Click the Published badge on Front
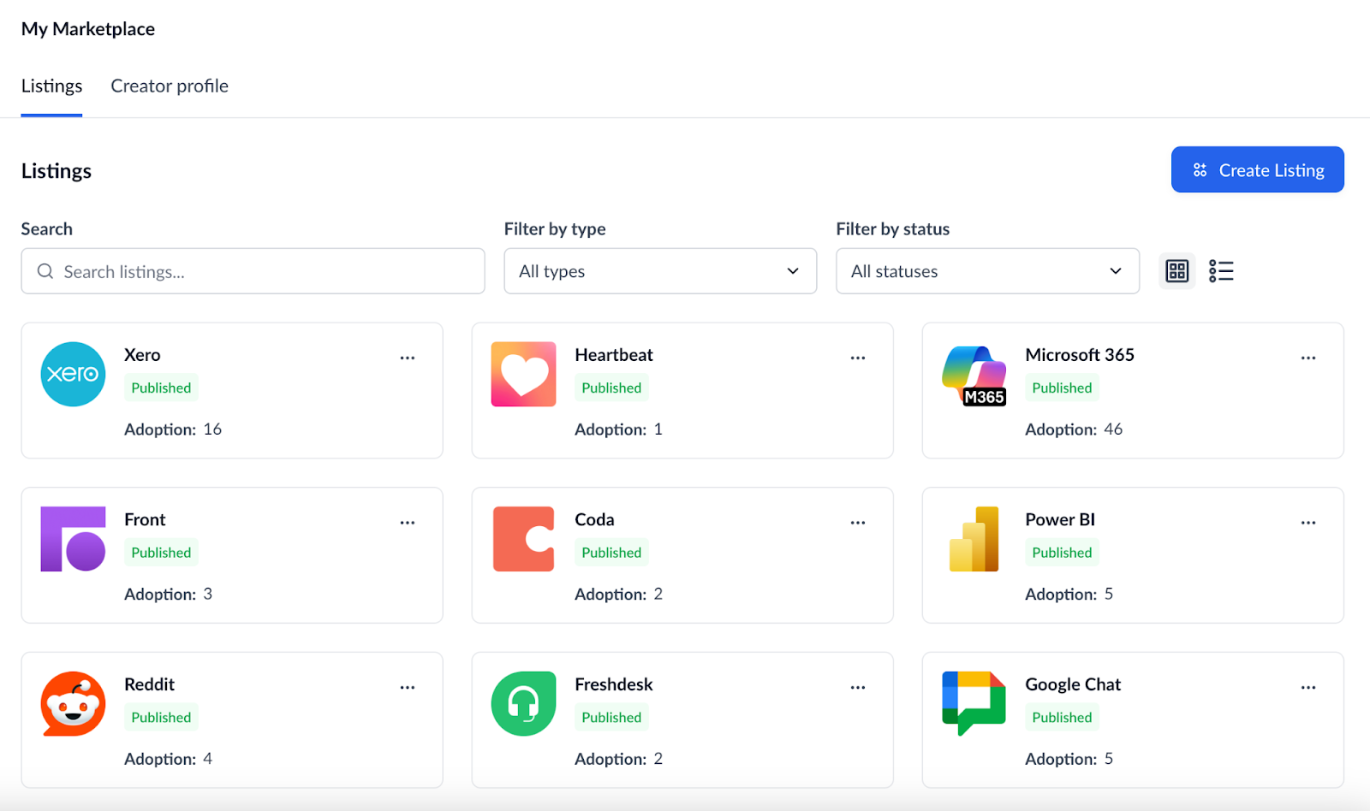Screen dimensions: 1370x811 161,553
